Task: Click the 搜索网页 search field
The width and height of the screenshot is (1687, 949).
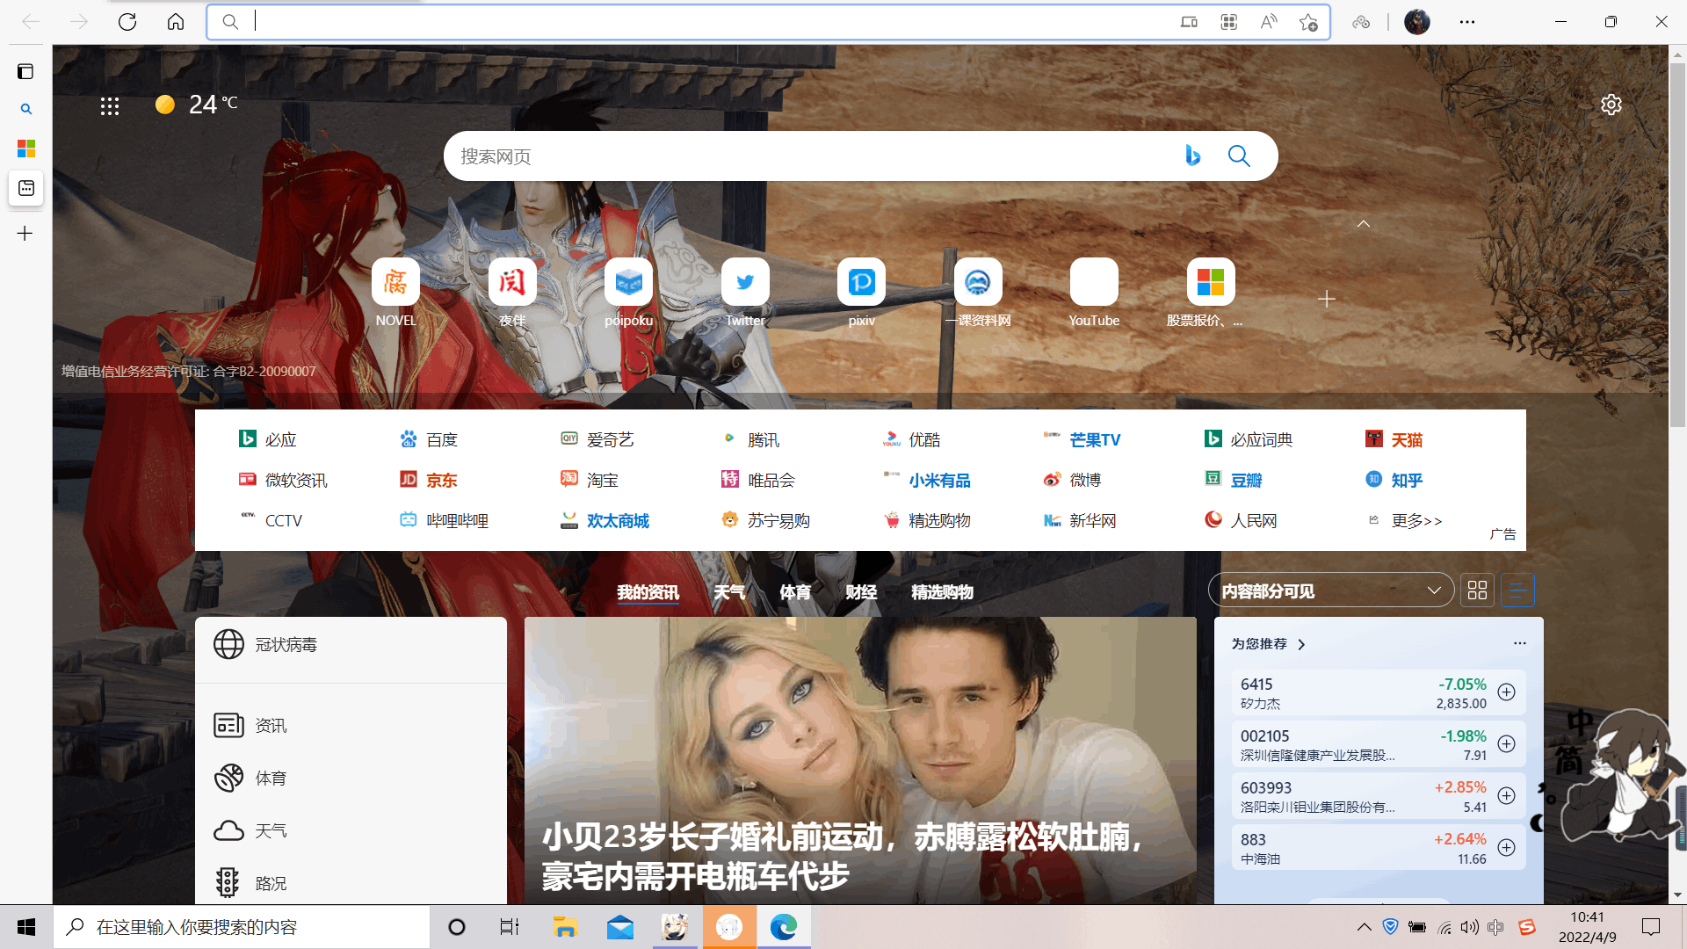Action: pyautogui.click(x=791, y=156)
